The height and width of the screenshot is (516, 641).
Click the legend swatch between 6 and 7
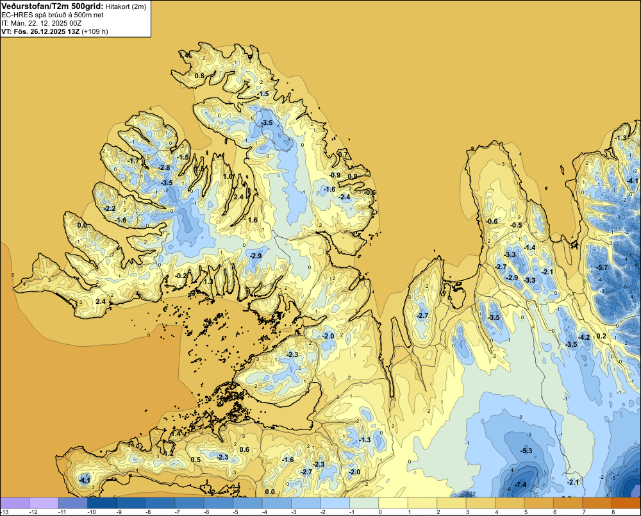coord(569,503)
